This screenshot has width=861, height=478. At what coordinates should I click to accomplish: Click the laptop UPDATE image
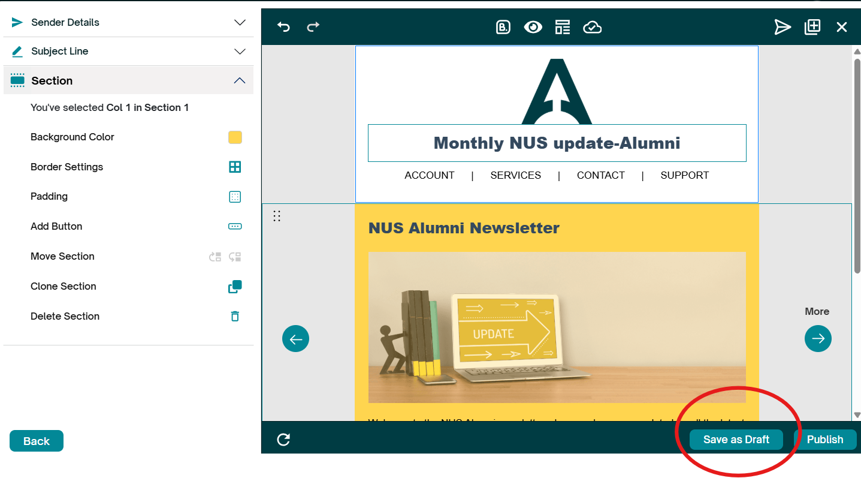pyautogui.click(x=557, y=327)
